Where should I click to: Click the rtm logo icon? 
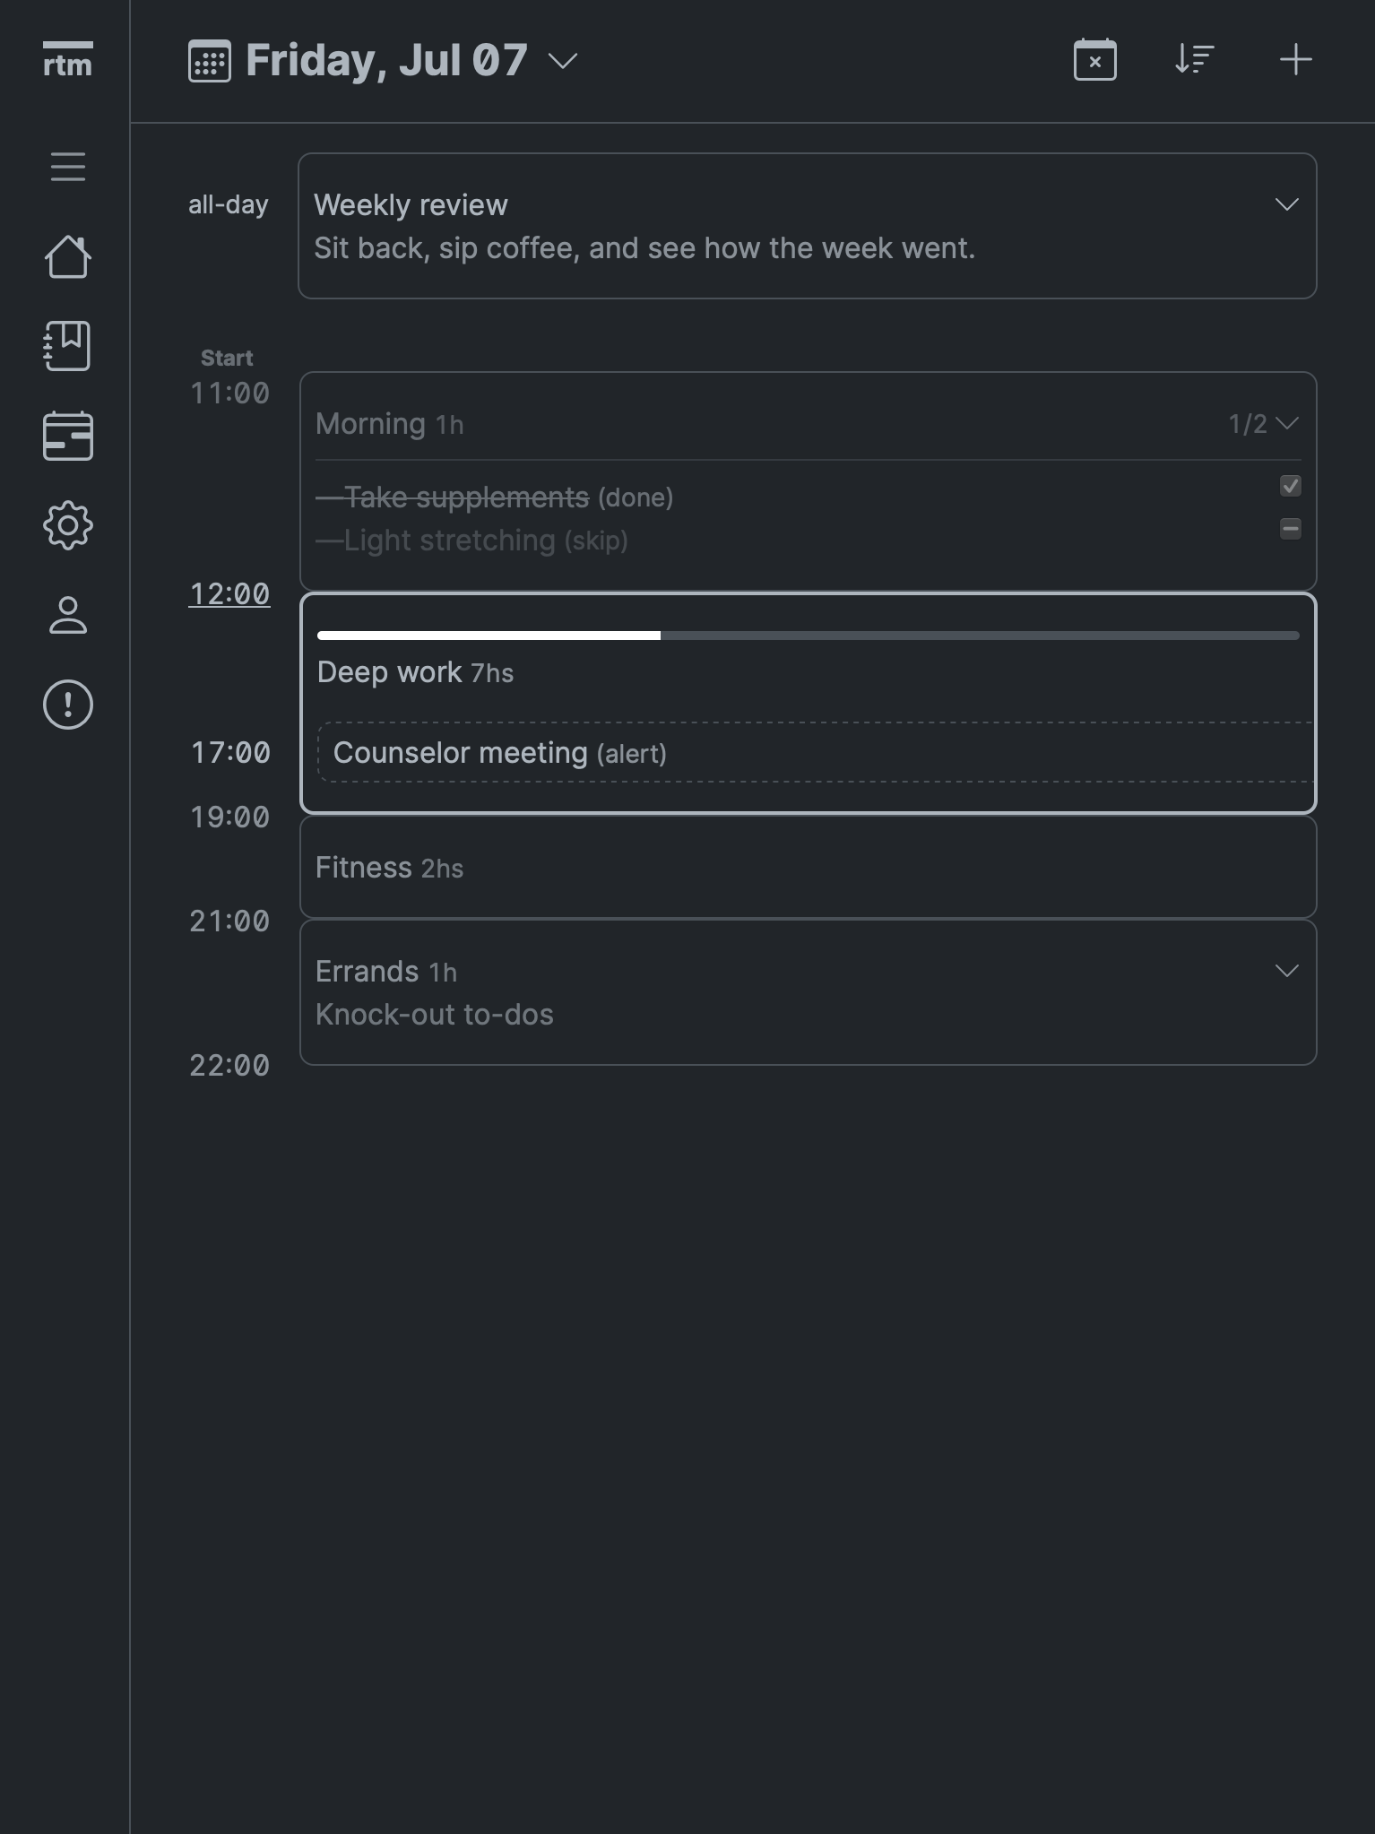[x=67, y=60]
